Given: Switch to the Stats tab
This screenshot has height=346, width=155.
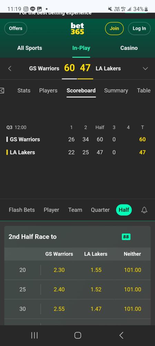Looking at the screenshot, I should pyautogui.click(x=24, y=90).
